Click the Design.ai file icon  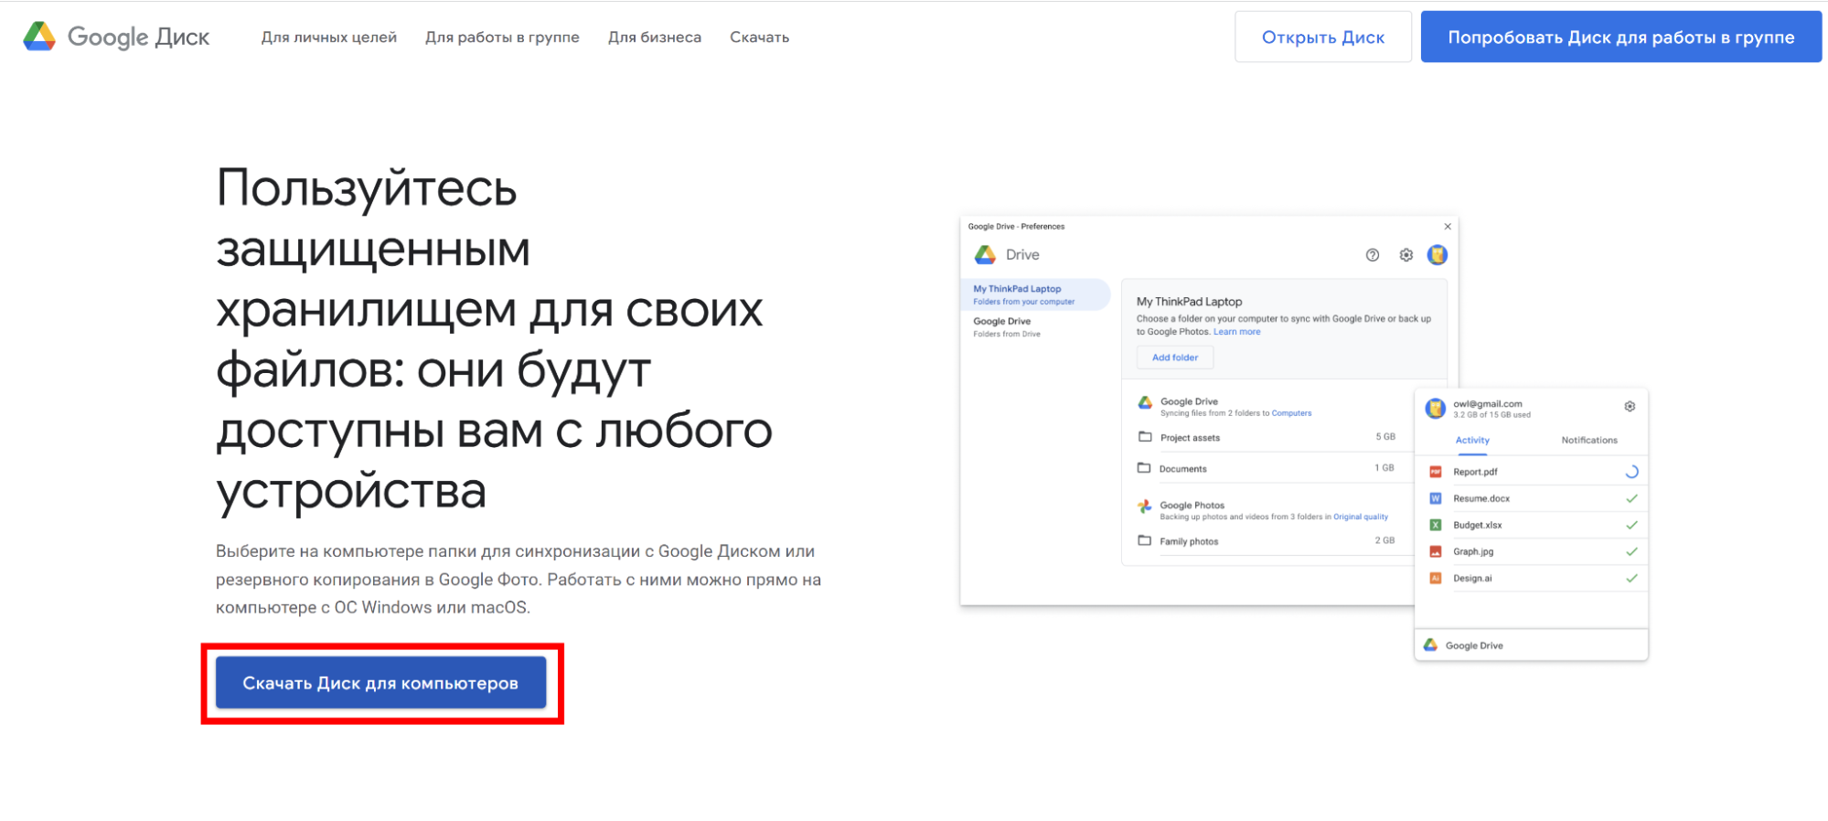1436,578
